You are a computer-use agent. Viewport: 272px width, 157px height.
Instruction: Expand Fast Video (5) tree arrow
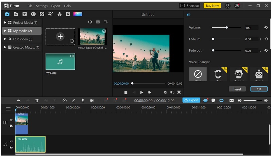pyautogui.click(x=5, y=39)
